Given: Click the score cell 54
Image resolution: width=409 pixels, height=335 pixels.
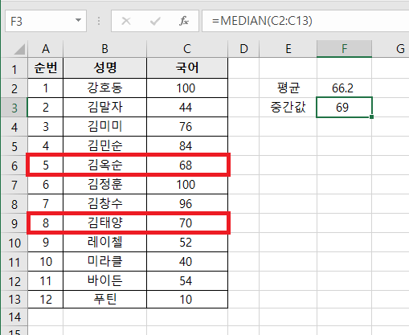Looking at the screenshot, I should [x=187, y=281].
